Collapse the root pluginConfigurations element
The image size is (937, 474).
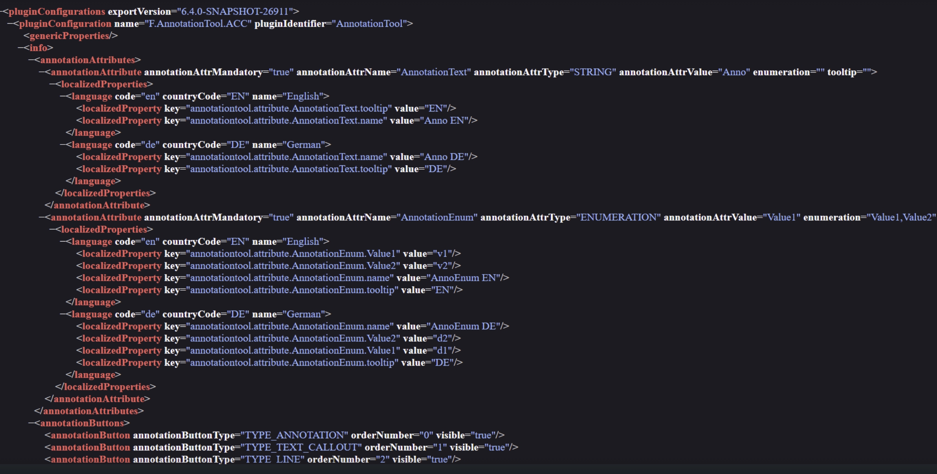1,11
